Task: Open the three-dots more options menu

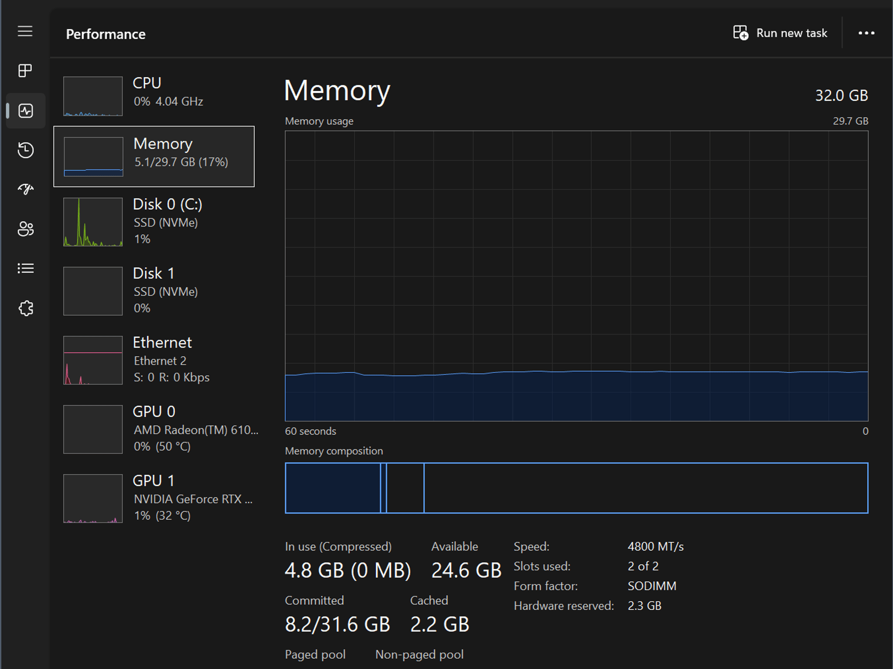Action: tap(866, 33)
